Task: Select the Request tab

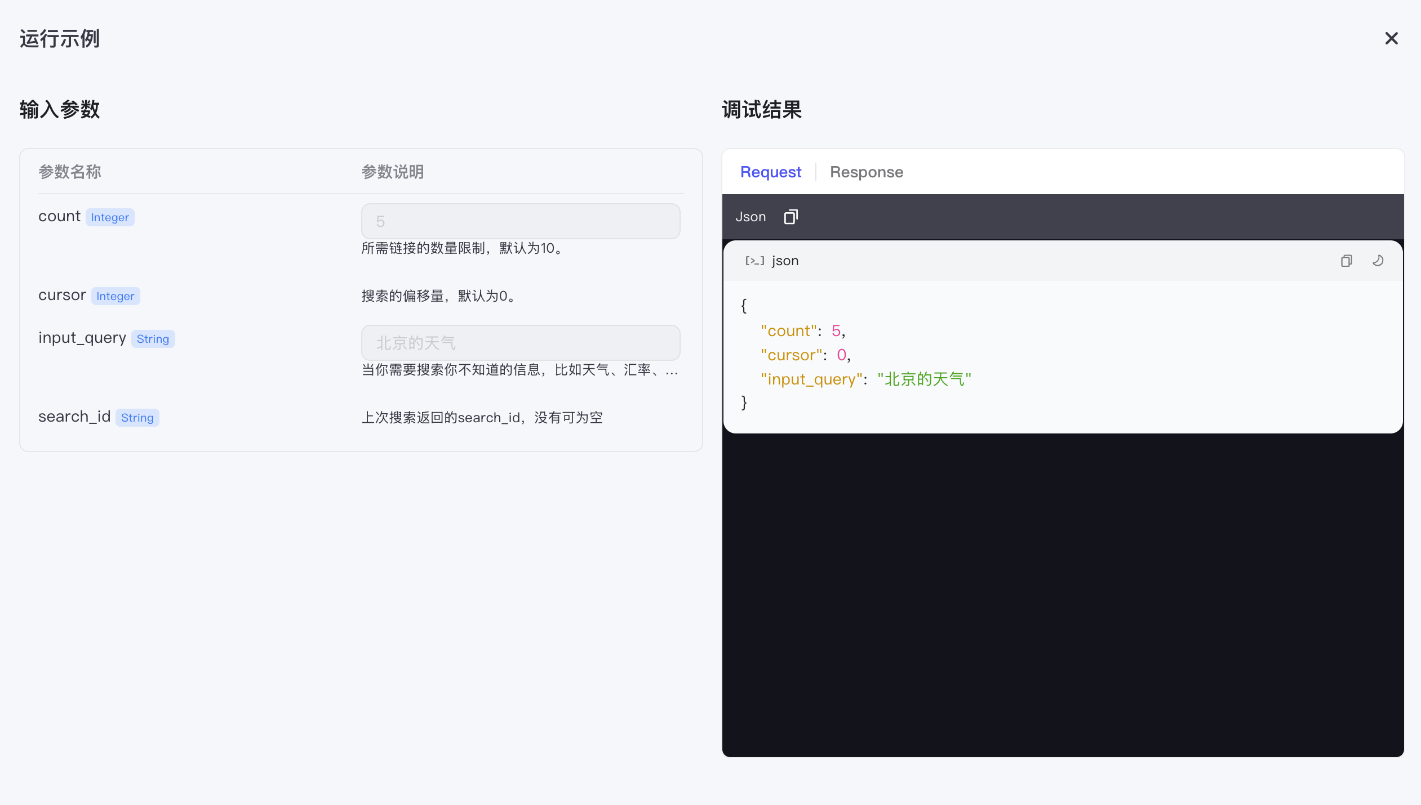Action: click(770, 172)
